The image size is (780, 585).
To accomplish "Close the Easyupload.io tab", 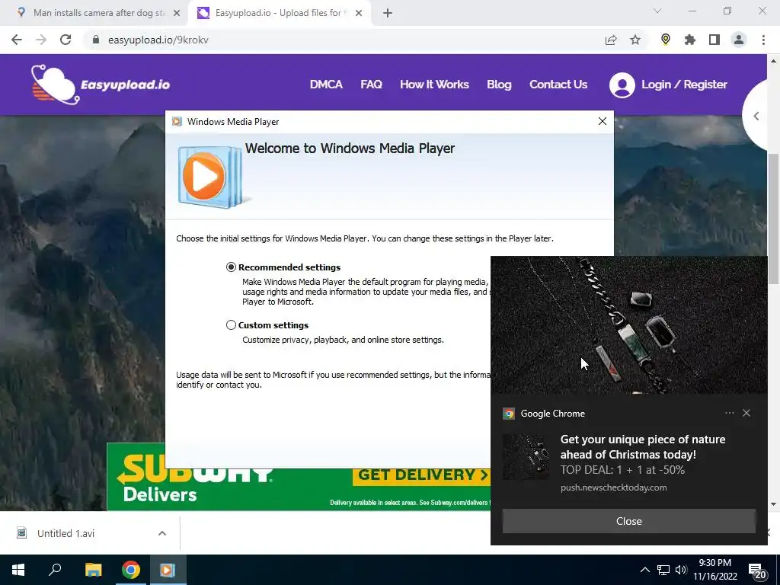I will 359,13.
